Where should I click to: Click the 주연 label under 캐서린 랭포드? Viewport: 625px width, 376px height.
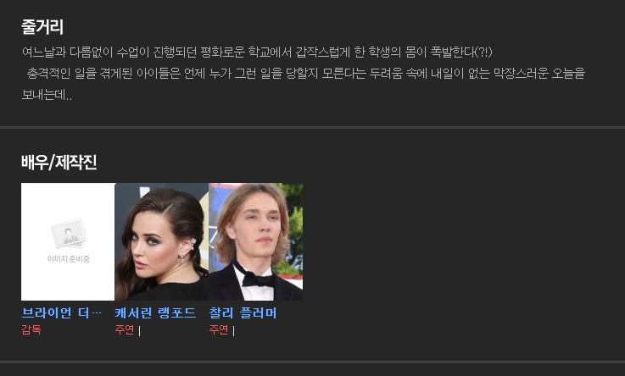125,329
